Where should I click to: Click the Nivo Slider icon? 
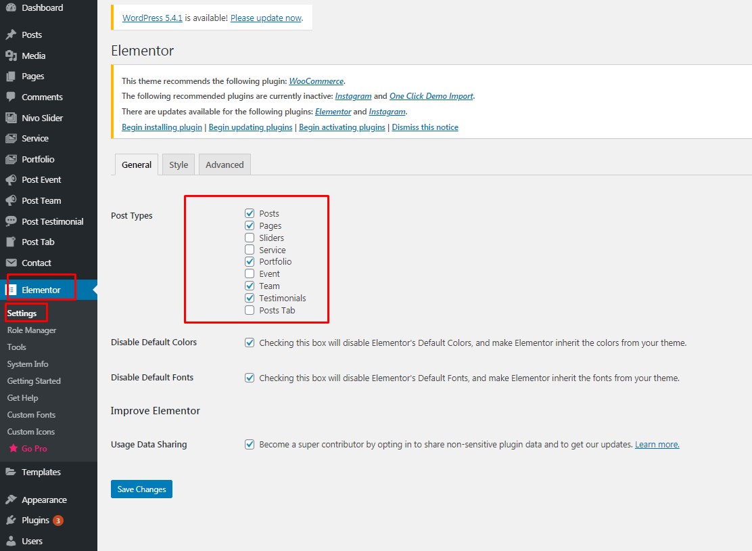[x=11, y=118]
